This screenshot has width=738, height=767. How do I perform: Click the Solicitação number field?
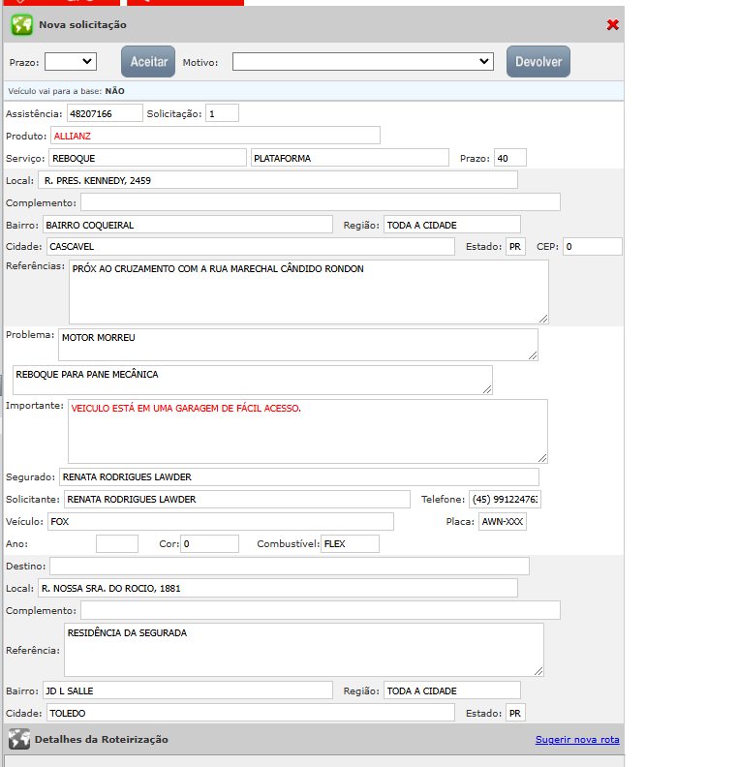222,113
